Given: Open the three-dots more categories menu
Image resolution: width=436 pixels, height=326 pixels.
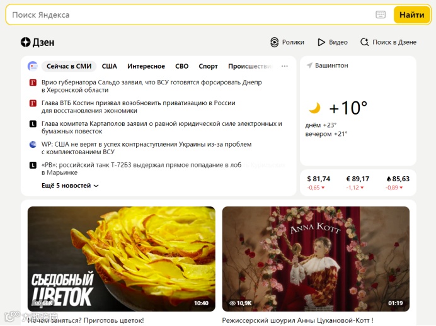Looking at the screenshot, I should tap(284, 66).
